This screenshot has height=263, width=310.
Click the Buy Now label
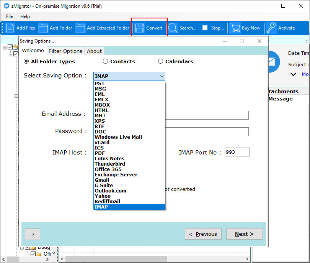[x=251, y=28]
